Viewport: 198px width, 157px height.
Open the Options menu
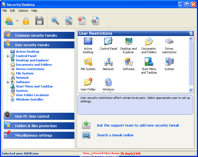(23, 11)
